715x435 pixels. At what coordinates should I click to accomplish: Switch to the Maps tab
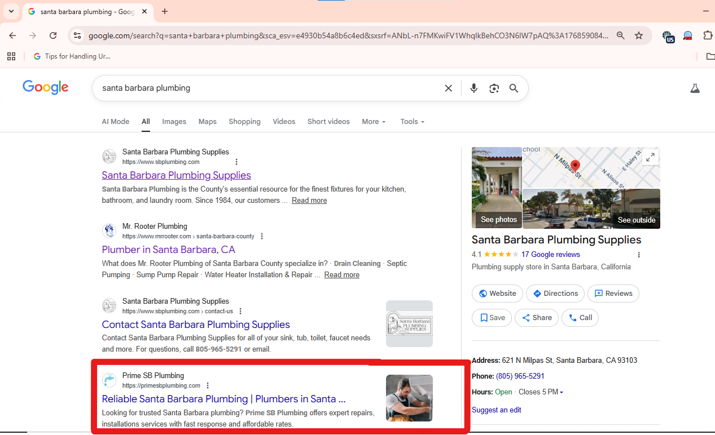point(207,121)
